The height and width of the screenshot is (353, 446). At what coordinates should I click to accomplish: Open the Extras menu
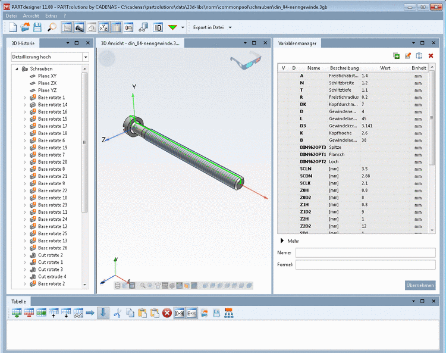point(51,15)
